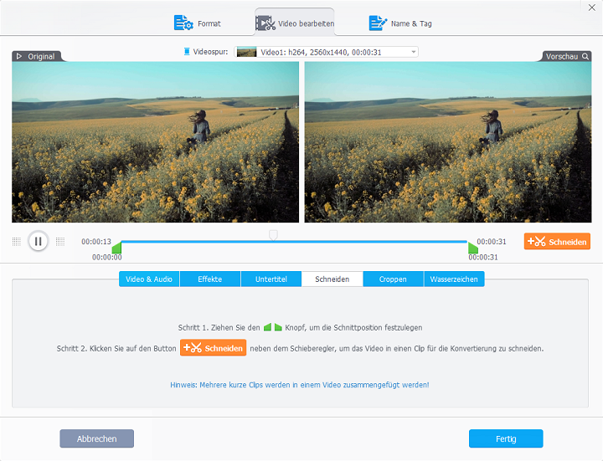Open the Untertitel tab
The width and height of the screenshot is (603, 461).
[x=271, y=279]
